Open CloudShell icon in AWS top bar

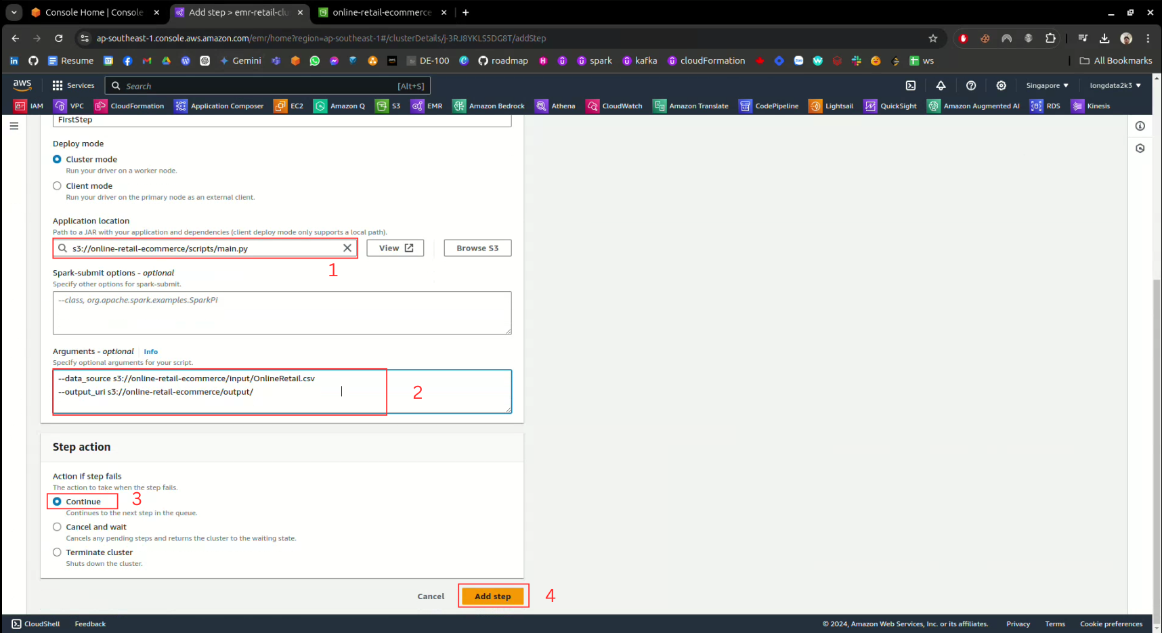[x=911, y=85]
